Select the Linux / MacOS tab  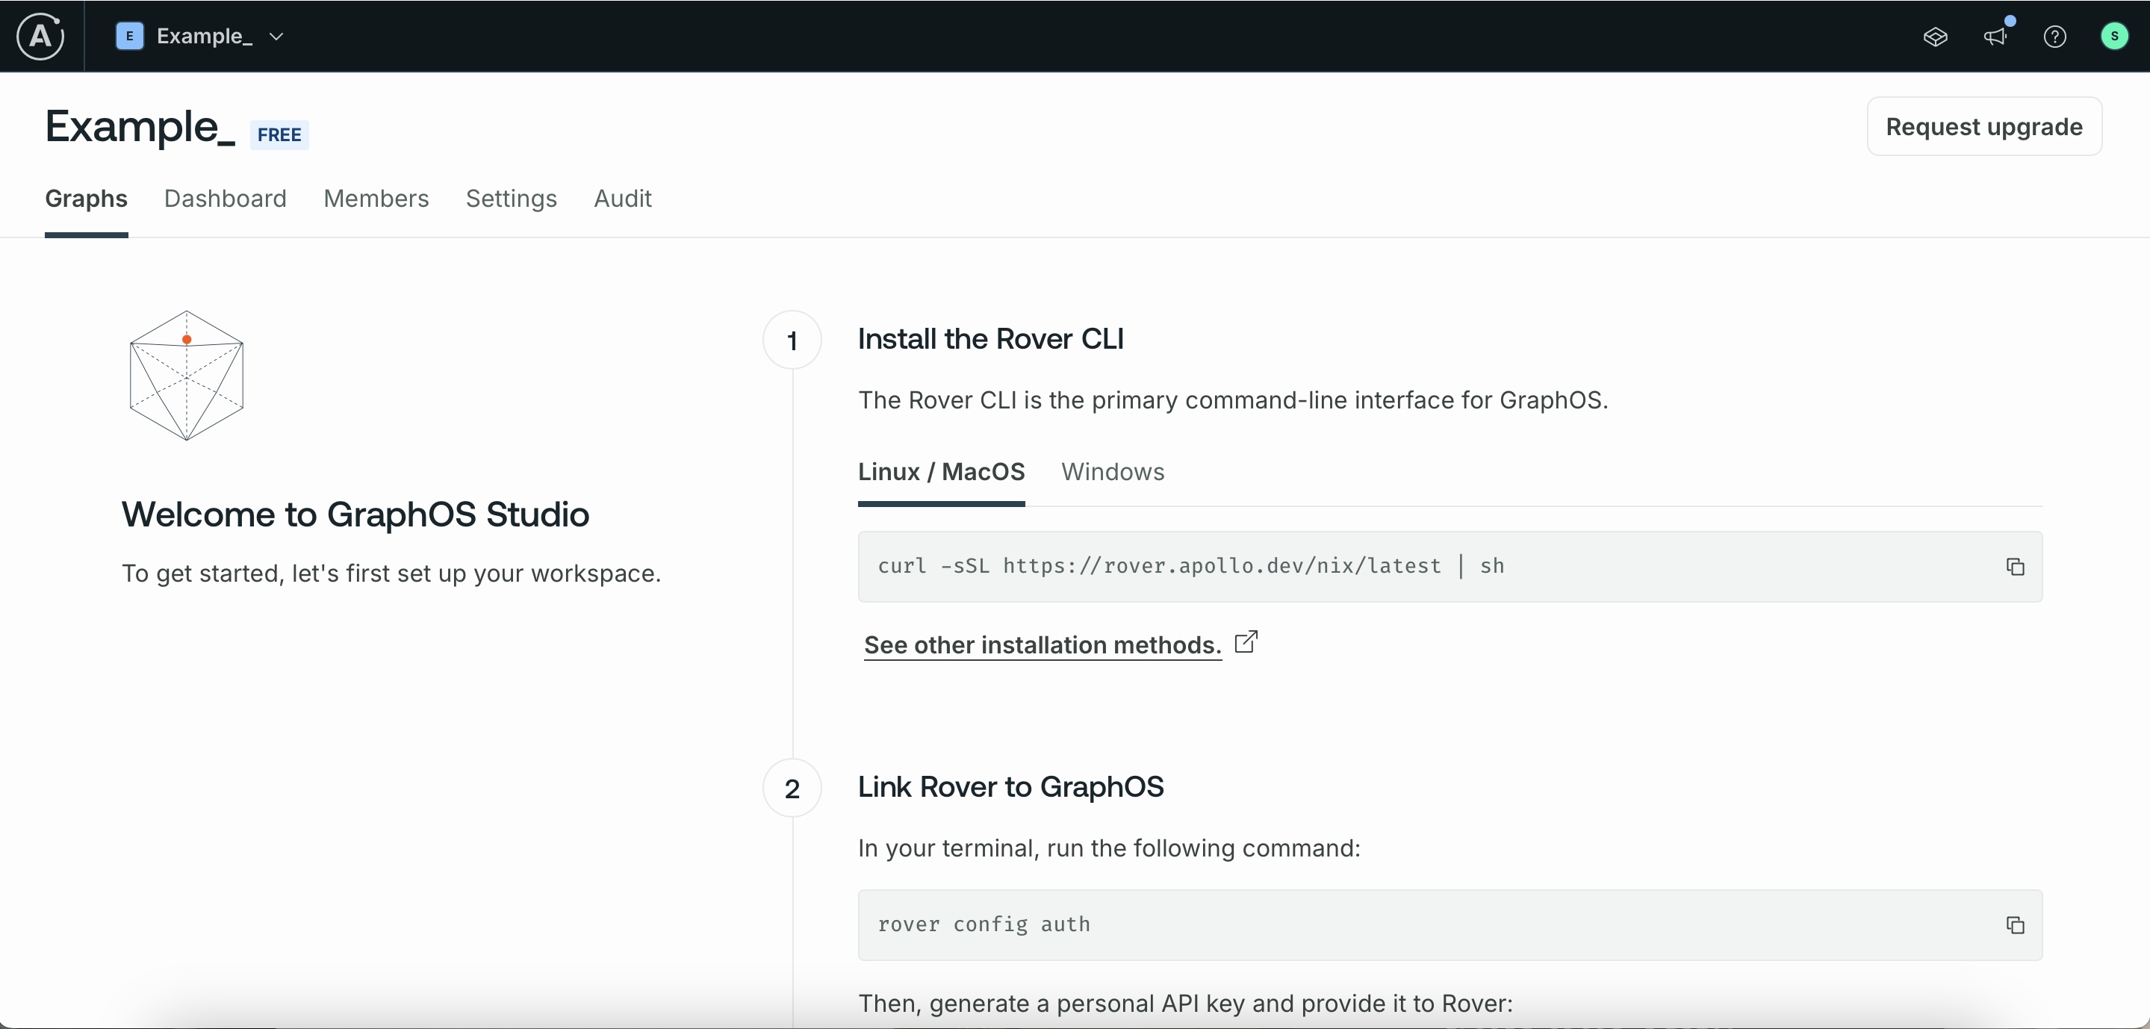point(941,471)
